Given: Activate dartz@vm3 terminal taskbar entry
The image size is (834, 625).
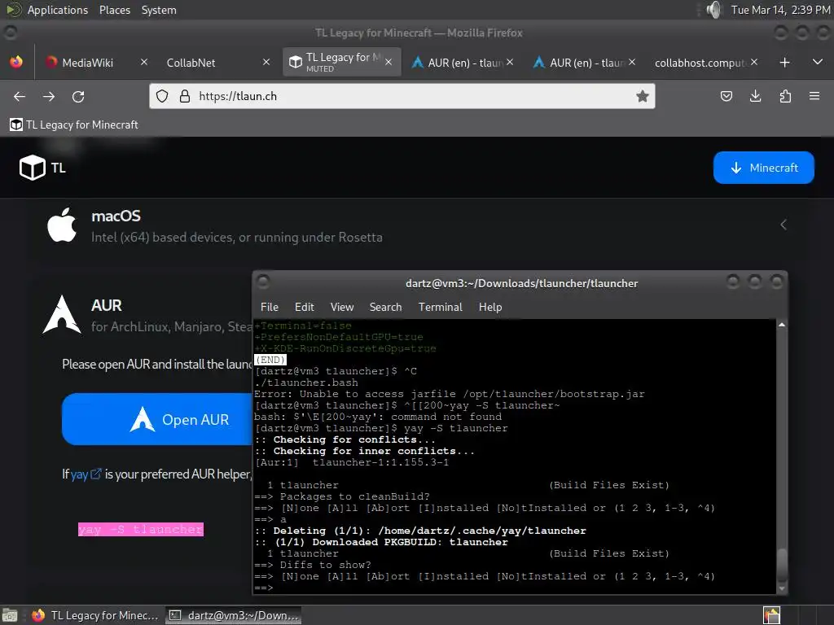Looking at the screenshot, I should tap(234, 615).
